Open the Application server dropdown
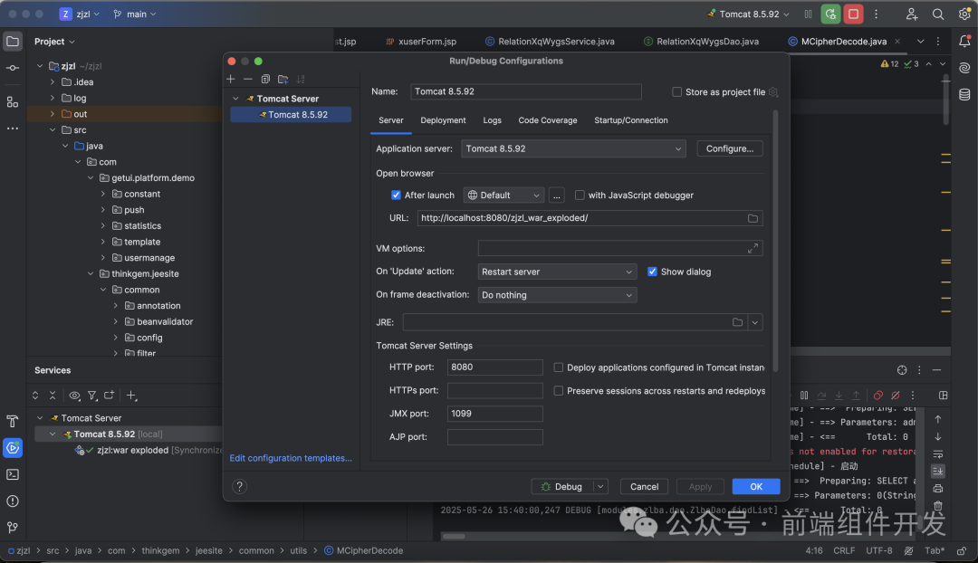978x563 pixels. 573,148
